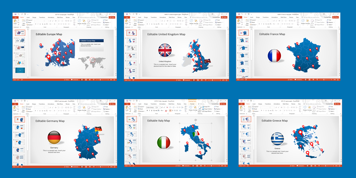The width and height of the screenshot is (356, 178).
Task: Open Section dropdown in Germany map window
Action: tap(30, 111)
